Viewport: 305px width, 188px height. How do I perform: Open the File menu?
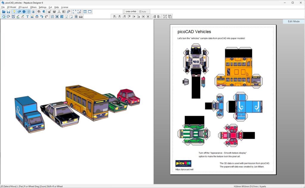coord(3,7)
